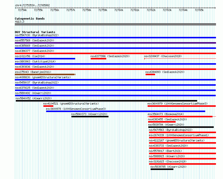Image resolution: width=223 pixels, height=179 pixels.
Task: Click the ruler's right arrow end
Action: (215, 8)
